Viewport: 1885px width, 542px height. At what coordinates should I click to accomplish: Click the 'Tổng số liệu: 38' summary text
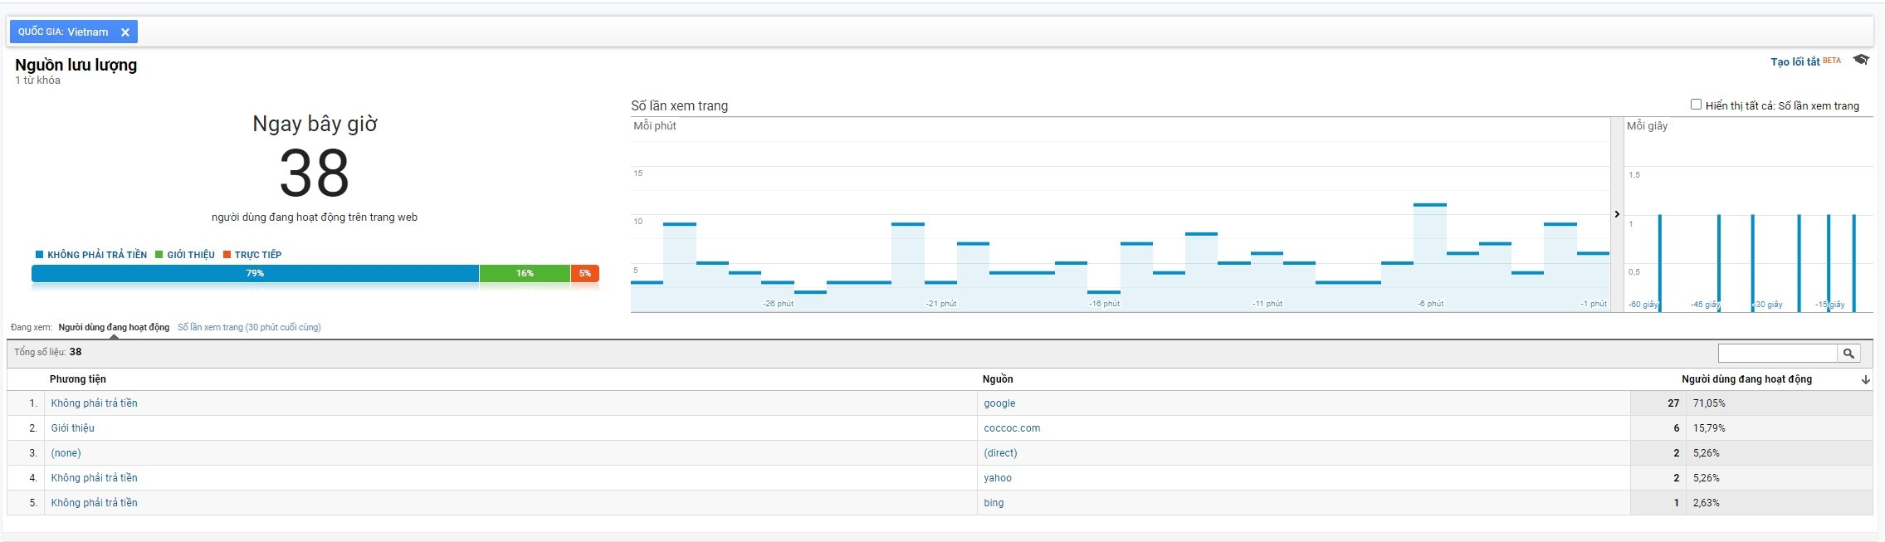coord(47,352)
